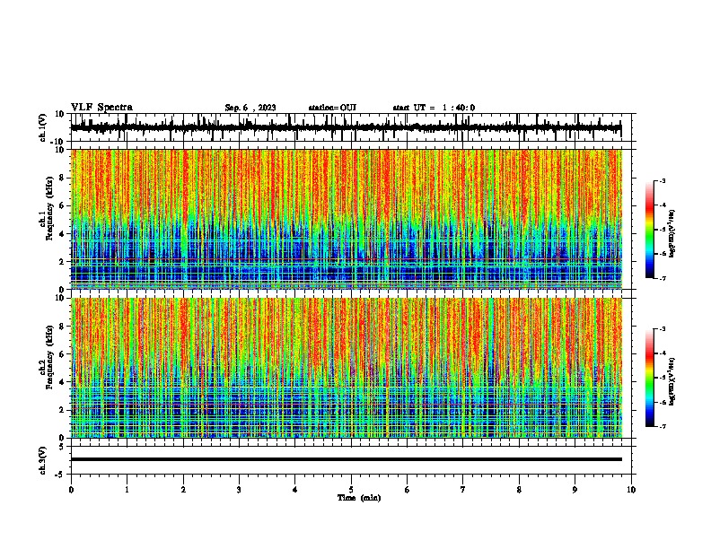Click the x-axis tick label "3"
This screenshot has height=549, width=711.
pyautogui.click(x=239, y=490)
